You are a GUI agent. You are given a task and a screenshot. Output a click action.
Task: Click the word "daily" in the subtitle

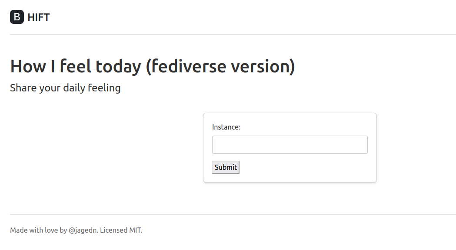pyautogui.click(x=74, y=88)
